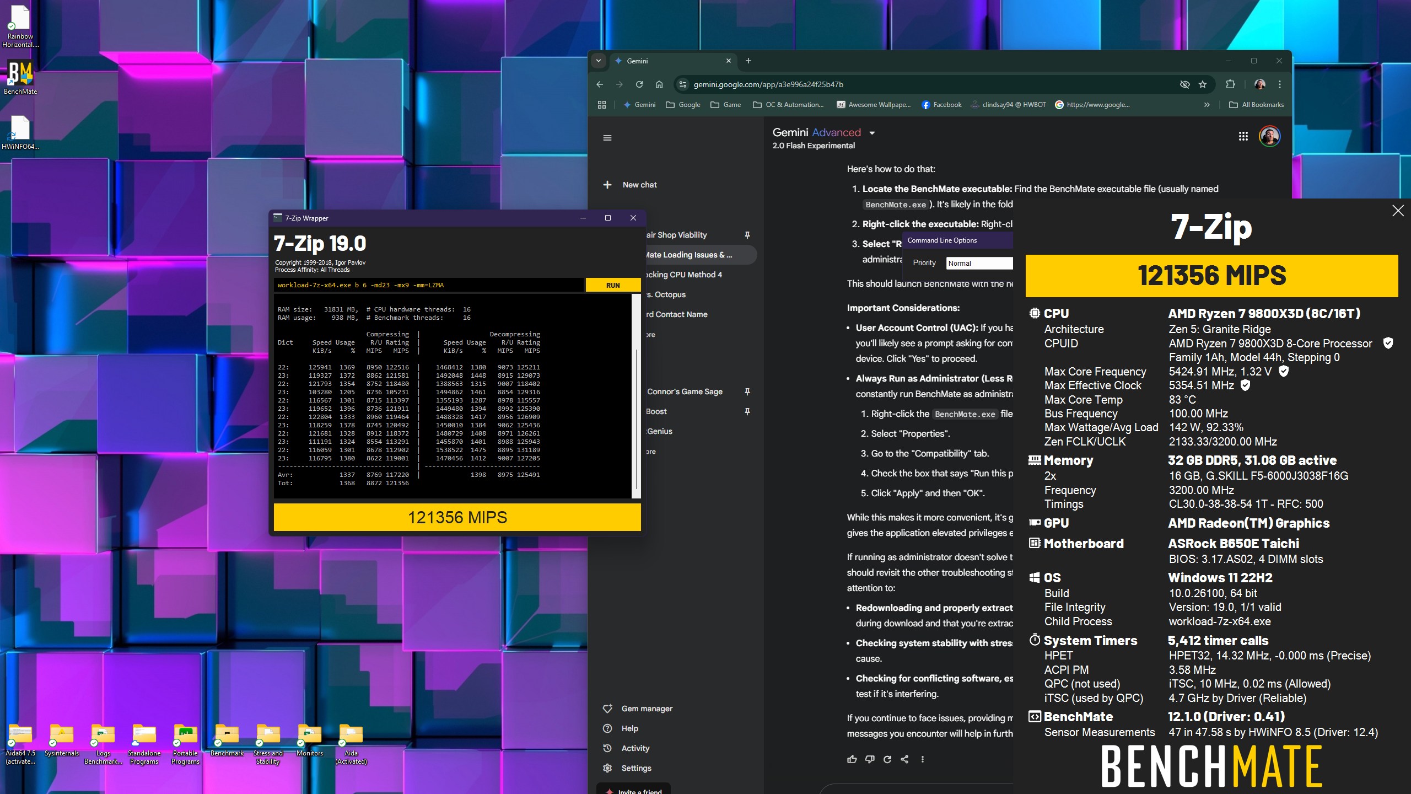Image resolution: width=1411 pixels, height=794 pixels.
Task: Start a New chat in Gemini
Action: [630, 185]
